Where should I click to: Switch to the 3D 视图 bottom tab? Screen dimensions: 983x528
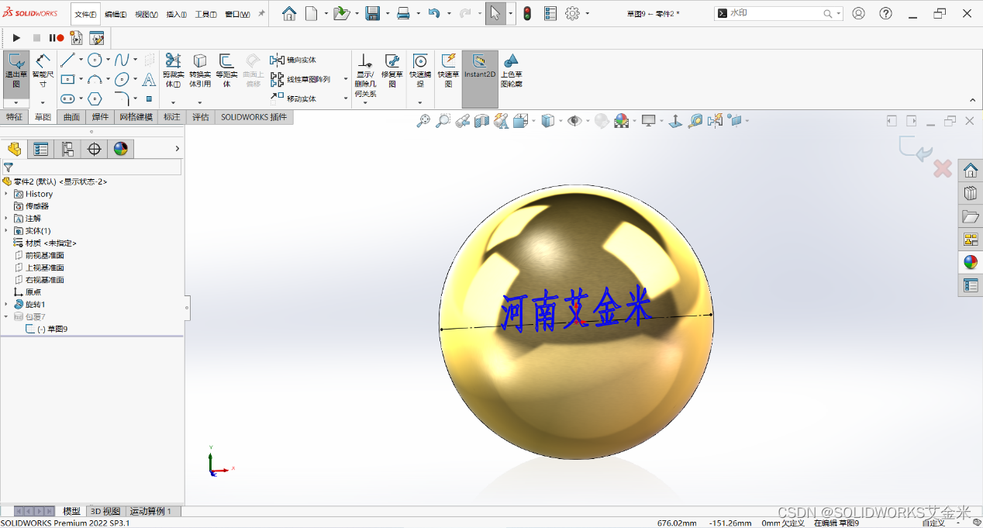[105, 512]
